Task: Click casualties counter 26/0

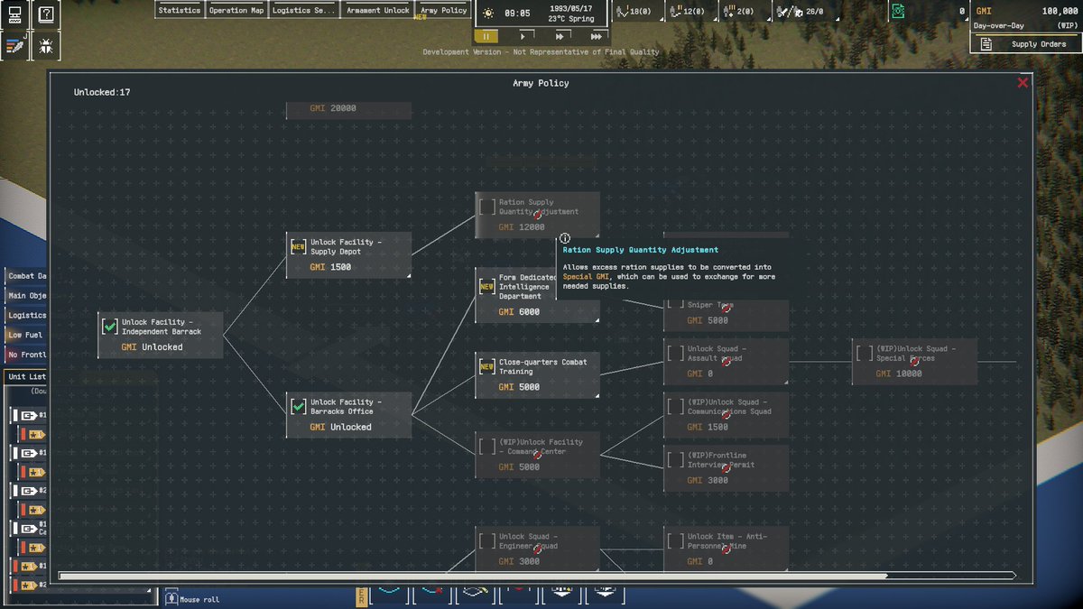Action: point(801,12)
